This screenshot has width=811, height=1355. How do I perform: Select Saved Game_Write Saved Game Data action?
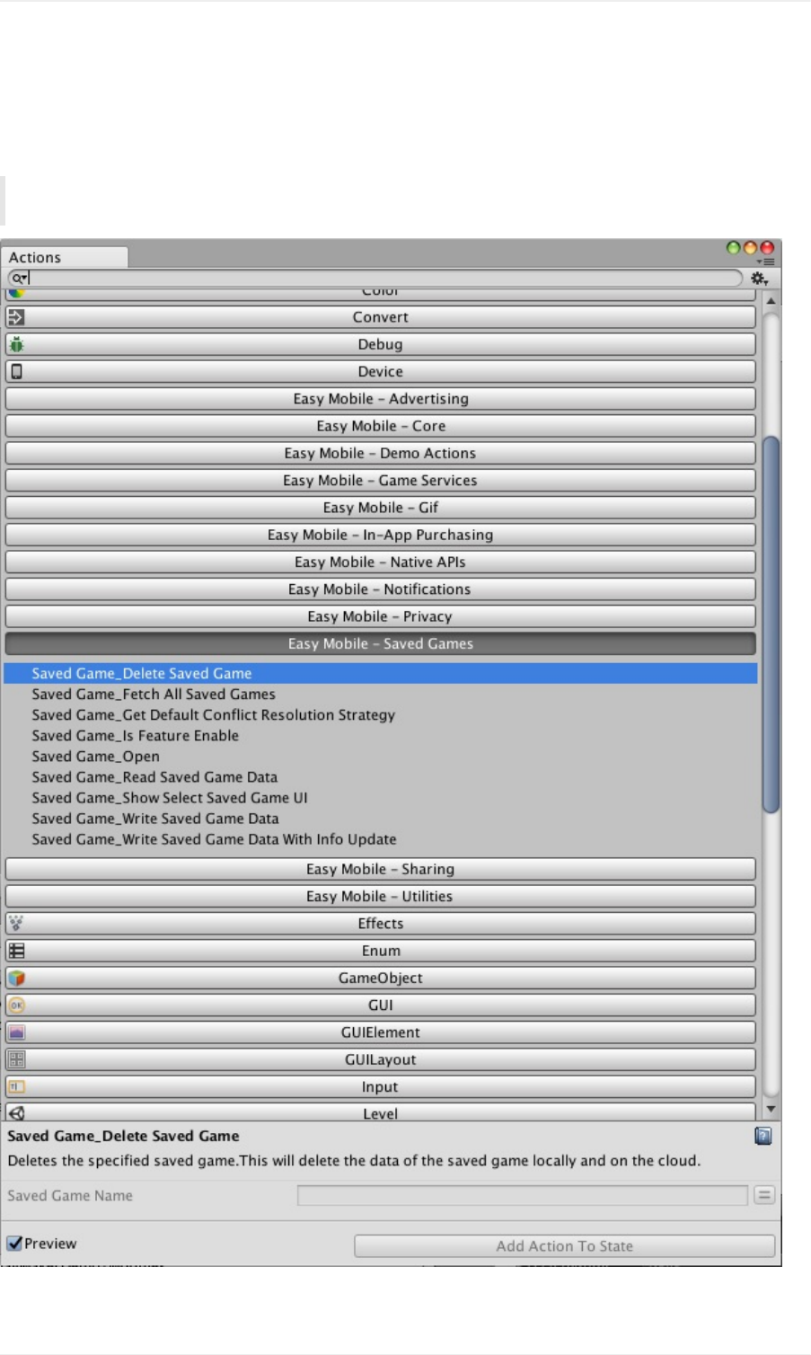pyautogui.click(x=380, y=819)
